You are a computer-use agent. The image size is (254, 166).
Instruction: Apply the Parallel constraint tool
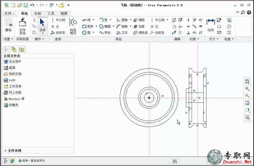point(201,33)
